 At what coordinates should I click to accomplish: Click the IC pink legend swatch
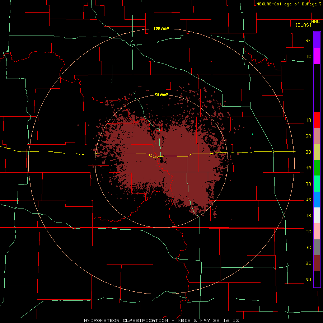pyautogui.click(x=317, y=231)
